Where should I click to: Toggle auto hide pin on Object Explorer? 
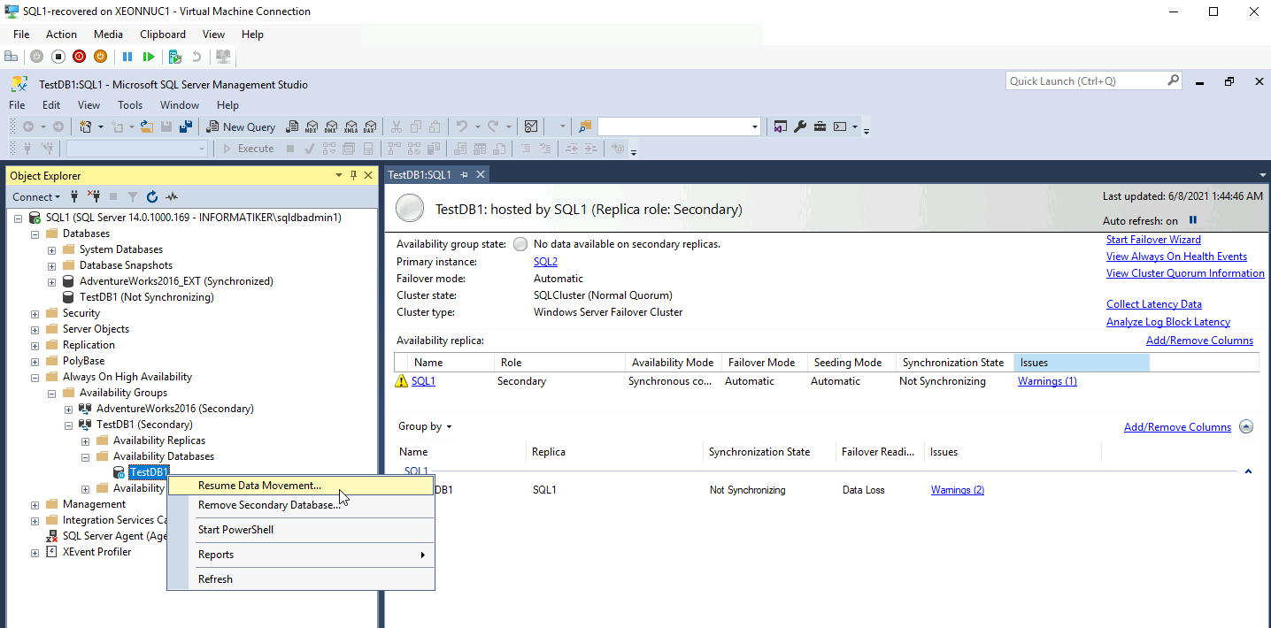353,175
